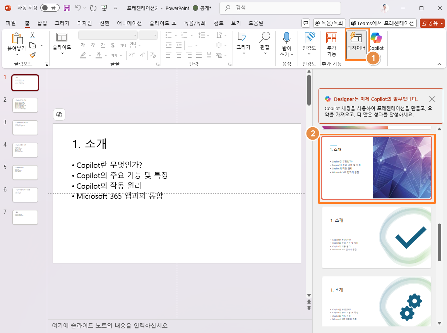Switch to the Insert tab
Screen dimensions: 447x333
pos(42,23)
